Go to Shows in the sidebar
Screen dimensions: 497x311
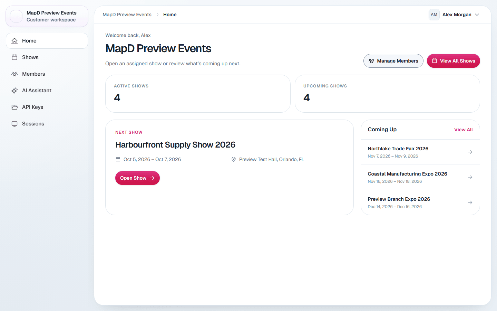47,57
